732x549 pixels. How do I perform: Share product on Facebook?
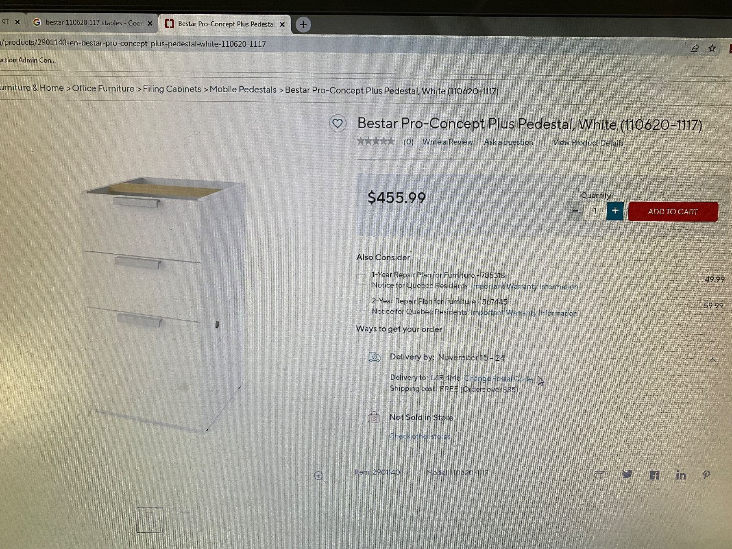(x=654, y=475)
